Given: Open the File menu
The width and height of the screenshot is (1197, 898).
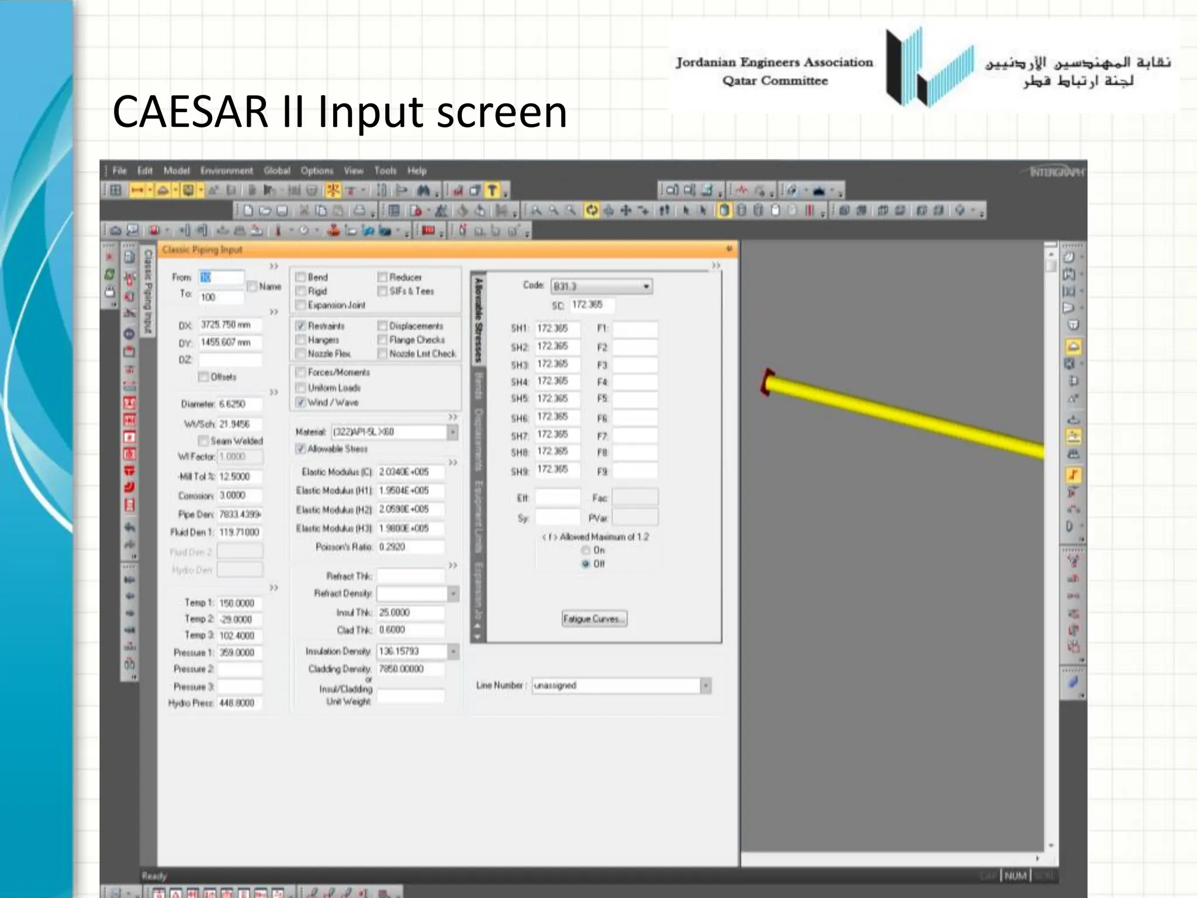Looking at the screenshot, I should click(119, 171).
